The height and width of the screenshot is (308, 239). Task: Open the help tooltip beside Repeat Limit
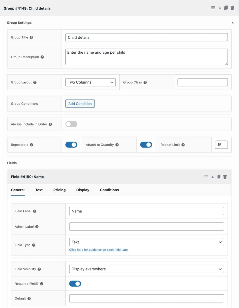point(183,145)
